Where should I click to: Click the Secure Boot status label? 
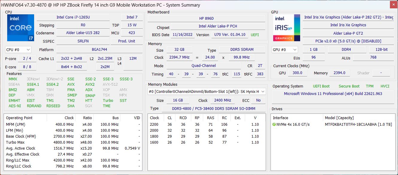click(349, 86)
